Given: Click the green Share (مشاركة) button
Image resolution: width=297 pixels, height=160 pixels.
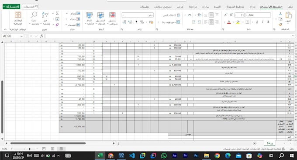Looking at the screenshot, I should (x=11, y=7).
